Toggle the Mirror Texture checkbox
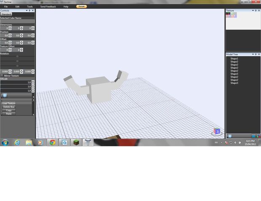 (2, 76)
